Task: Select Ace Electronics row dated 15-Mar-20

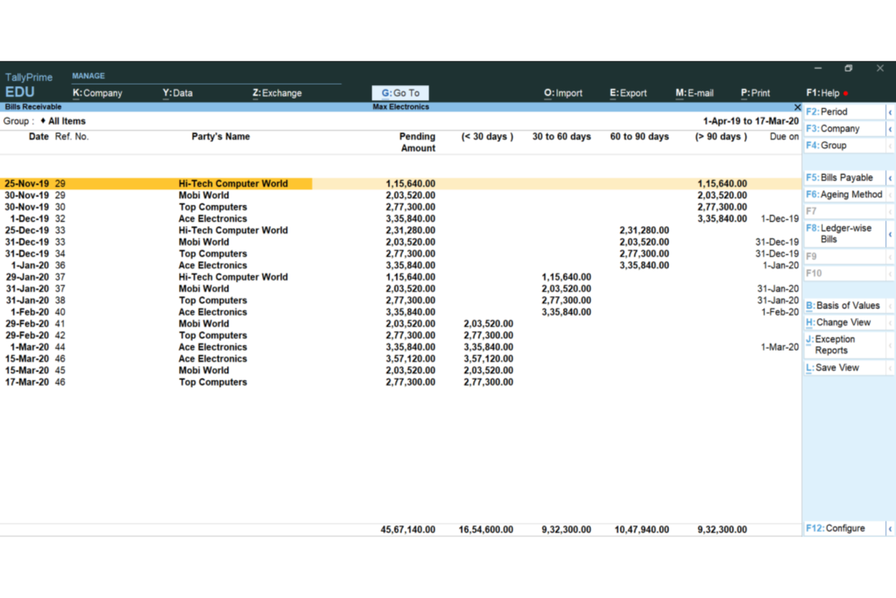Action: point(400,359)
